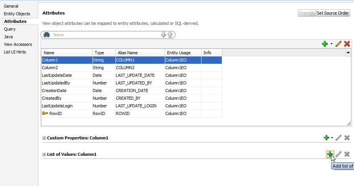The width and height of the screenshot is (354, 186).
Task: Expand Custom Properties: Column1 section
Action: [x=44, y=138]
